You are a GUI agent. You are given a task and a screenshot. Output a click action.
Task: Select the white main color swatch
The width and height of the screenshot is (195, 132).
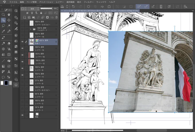(2, 83)
